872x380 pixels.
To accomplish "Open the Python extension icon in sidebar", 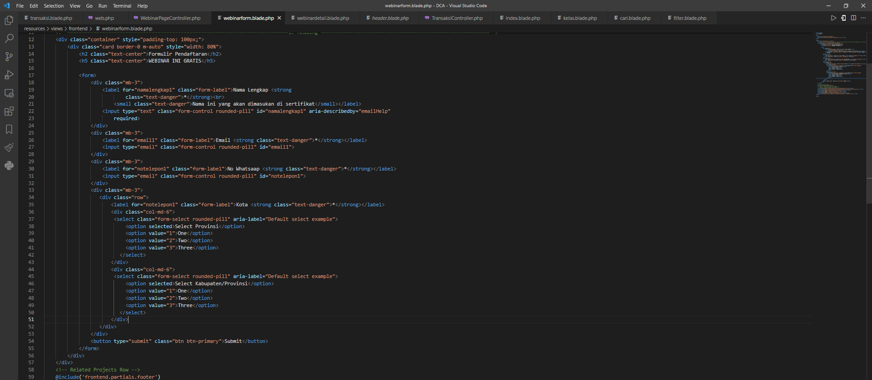I will 9,166.
